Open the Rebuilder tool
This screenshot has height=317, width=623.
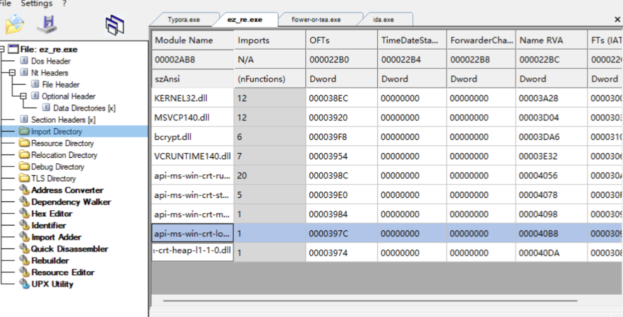click(50, 260)
